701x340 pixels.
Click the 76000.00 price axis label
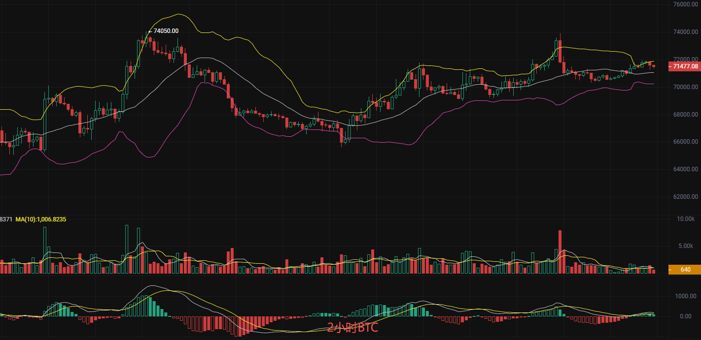tap(686, 4)
